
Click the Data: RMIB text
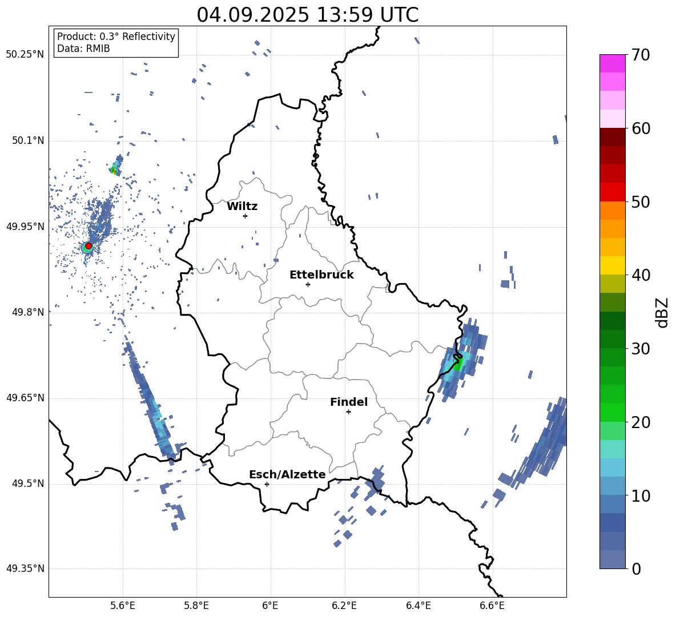83,49
